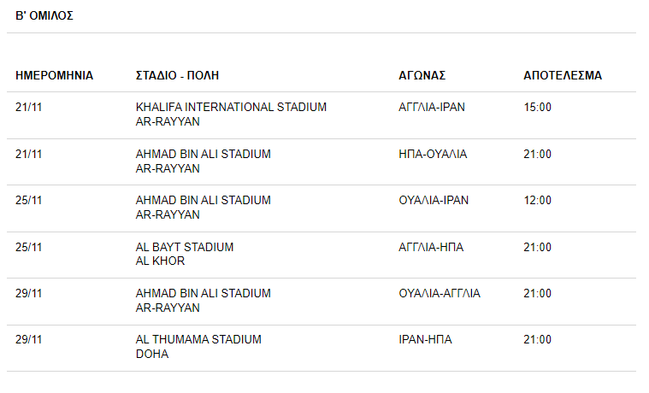
Task: Select the Al Bayt Stadium entry
Action: coord(185,247)
